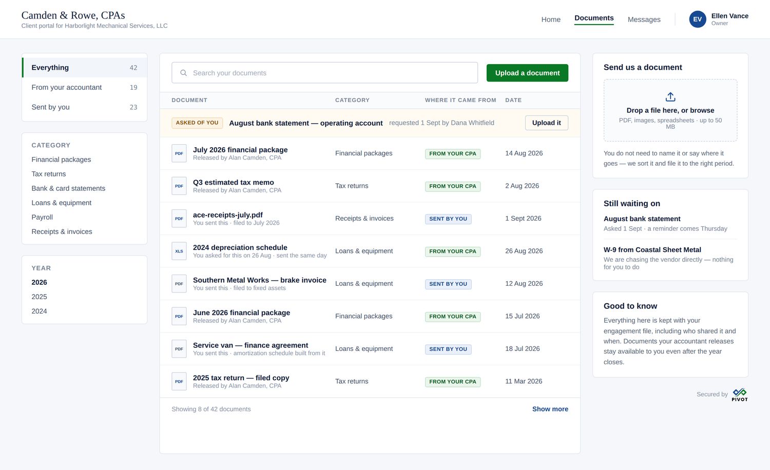Click the Date column header
The height and width of the screenshot is (470, 770).
(513, 100)
